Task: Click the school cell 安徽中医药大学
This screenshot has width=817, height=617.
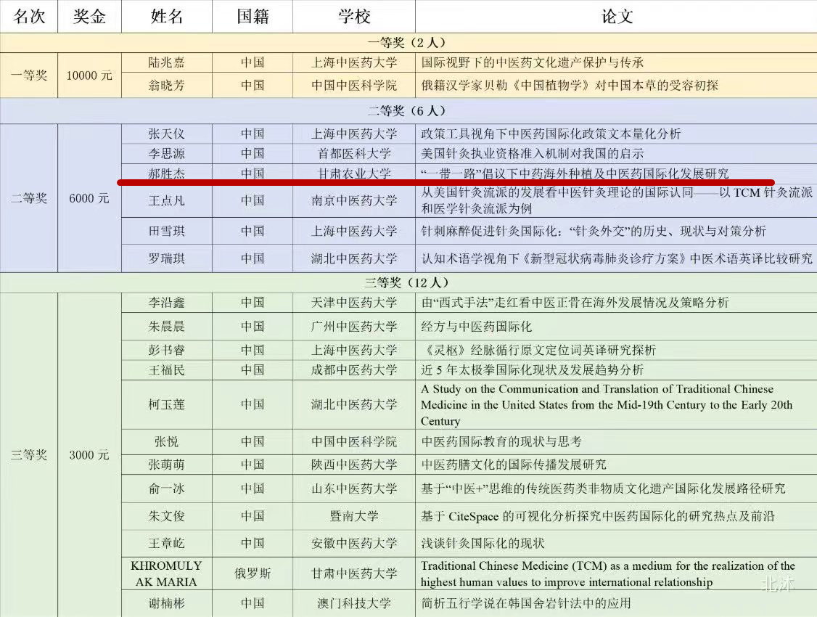Action: click(x=354, y=544)
